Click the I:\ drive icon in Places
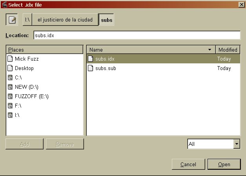246x176 pixels. tap(10, 115)
